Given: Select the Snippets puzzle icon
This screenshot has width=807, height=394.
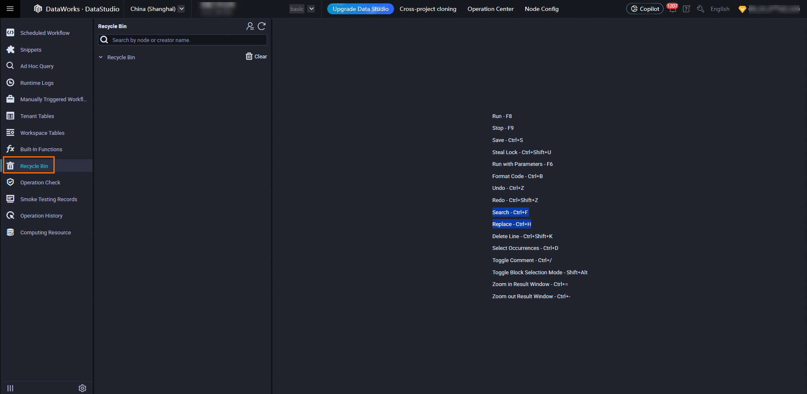Looking at the screenshot, I should pos(11,50).
